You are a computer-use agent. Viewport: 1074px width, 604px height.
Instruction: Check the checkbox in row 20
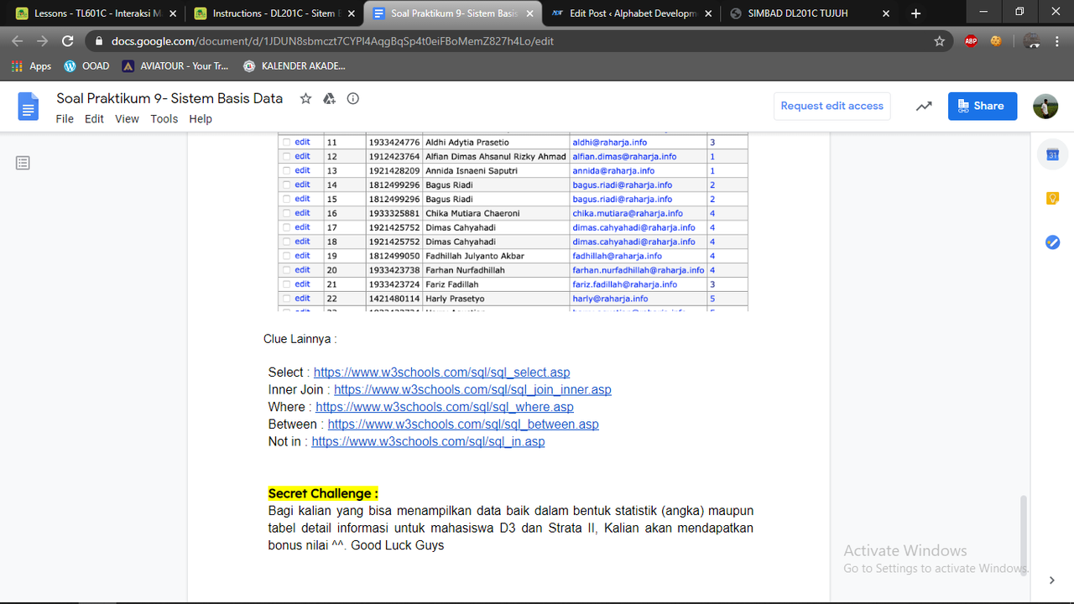point(286,270)
